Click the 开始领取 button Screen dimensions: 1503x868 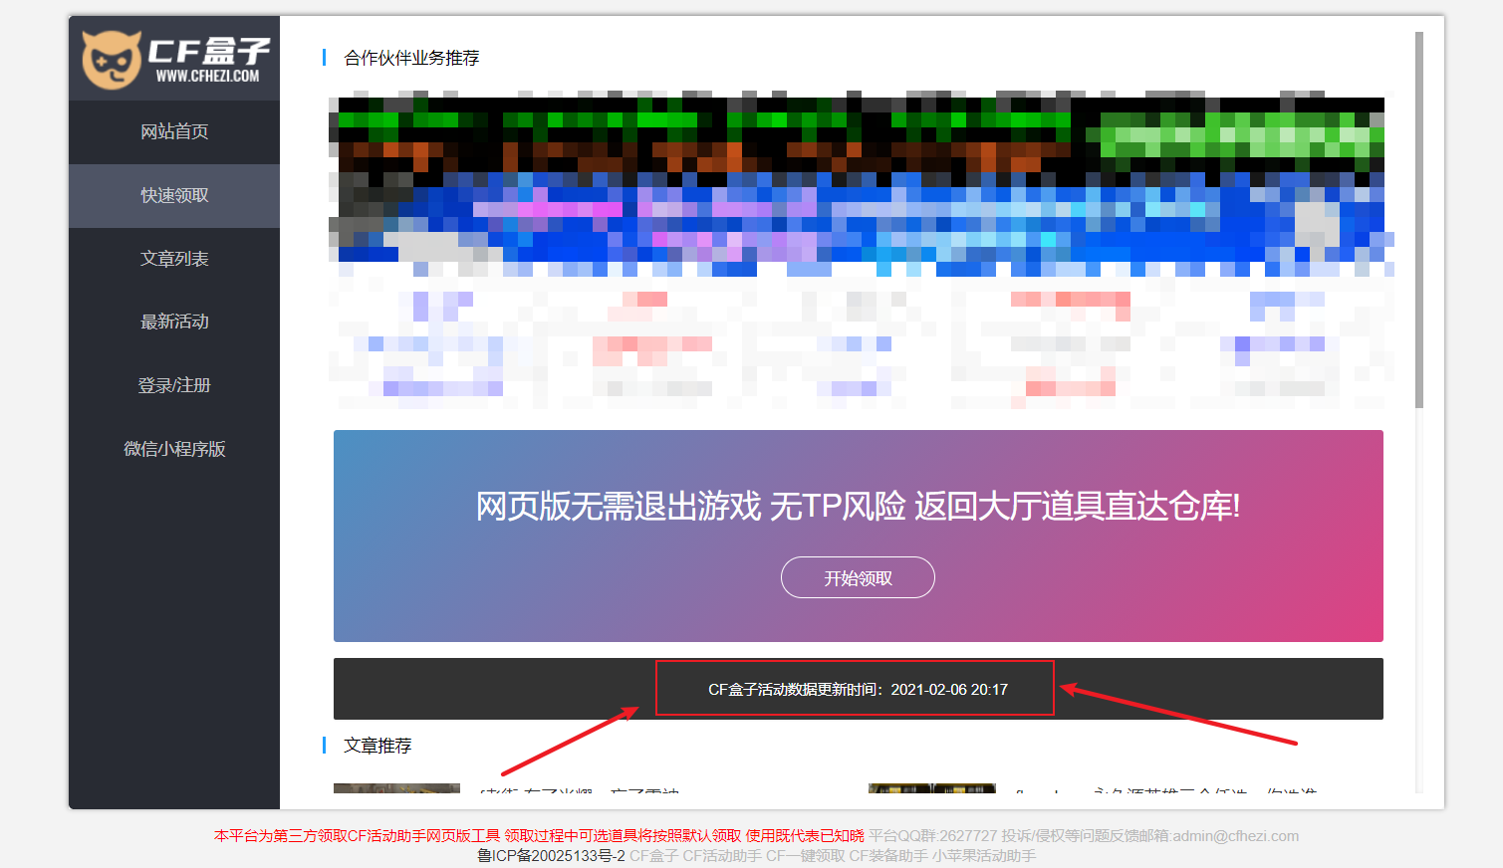858,577
